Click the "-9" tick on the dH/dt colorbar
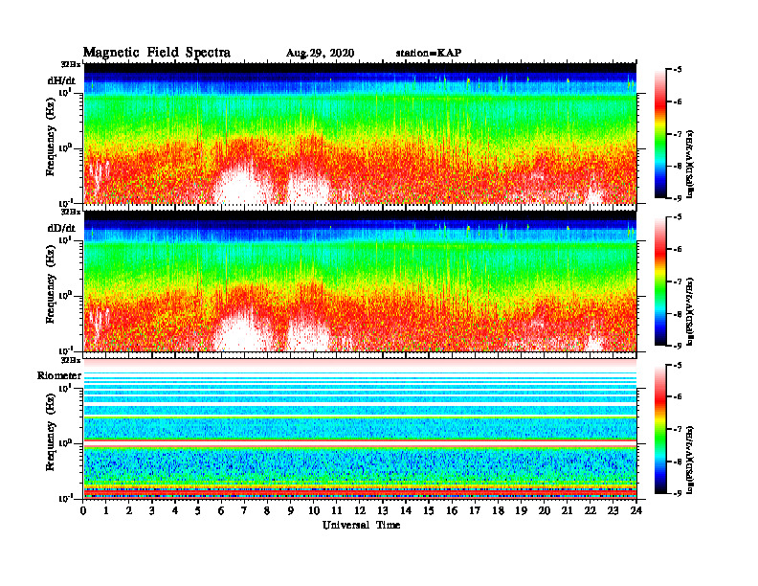 (678, 198)
